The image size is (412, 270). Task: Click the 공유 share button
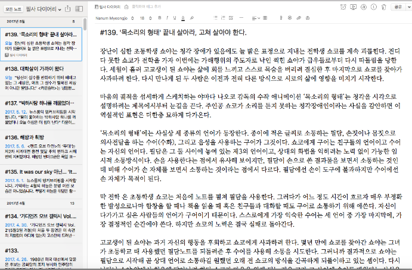398,7
